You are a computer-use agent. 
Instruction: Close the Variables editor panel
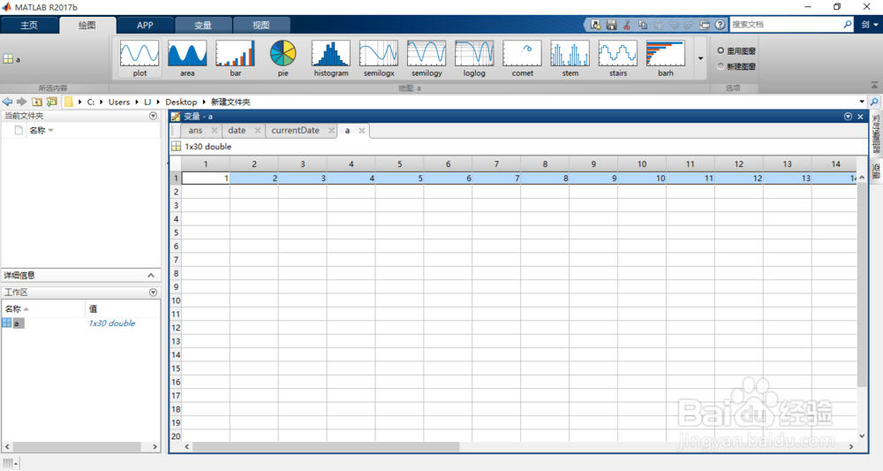point(860,116)
